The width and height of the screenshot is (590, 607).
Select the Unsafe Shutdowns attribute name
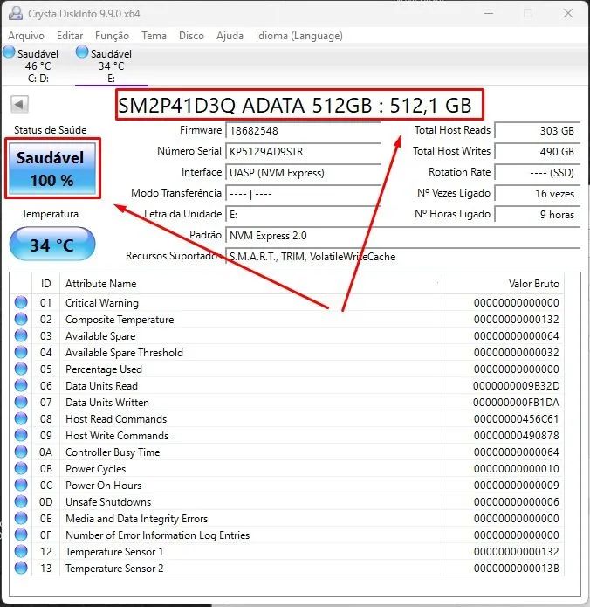108,502
